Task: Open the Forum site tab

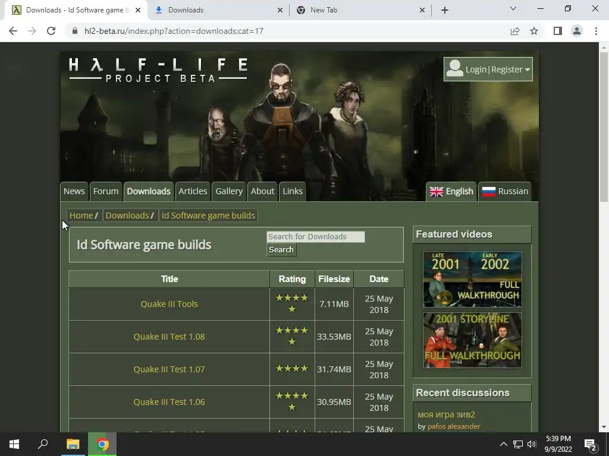Action: click(106, 191)
